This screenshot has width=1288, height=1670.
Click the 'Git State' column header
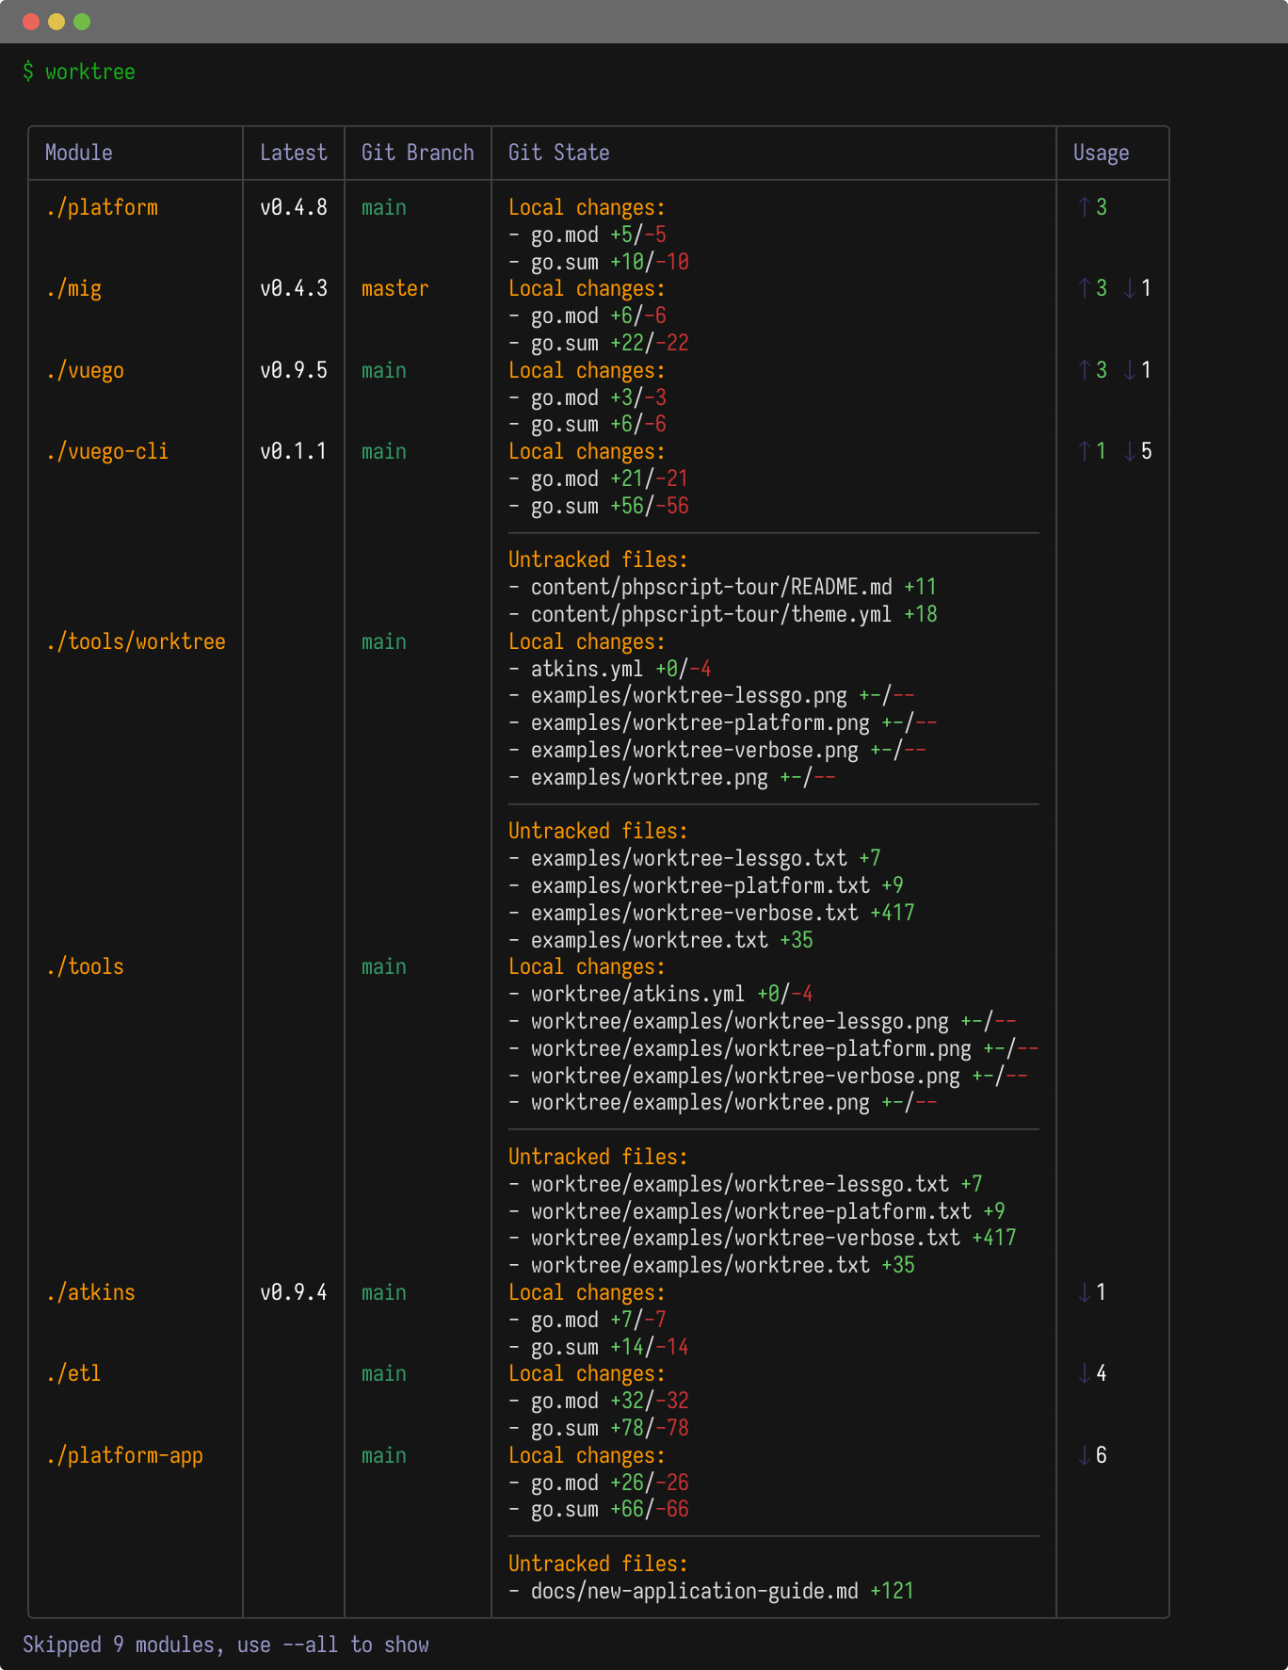(559, 153)
